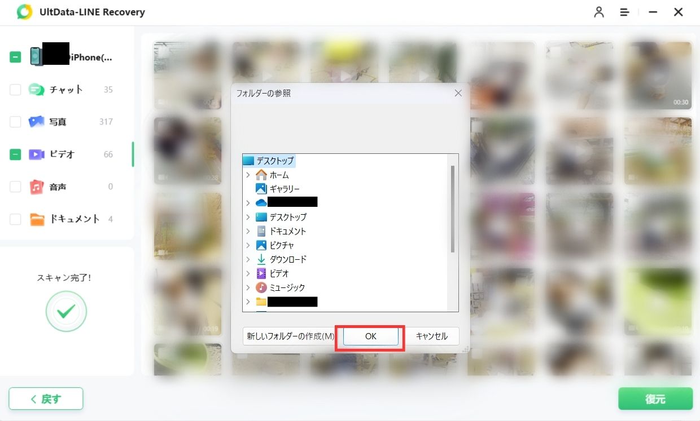
Task: Click the green chat bubble icon
Action: tap(36, 90)
